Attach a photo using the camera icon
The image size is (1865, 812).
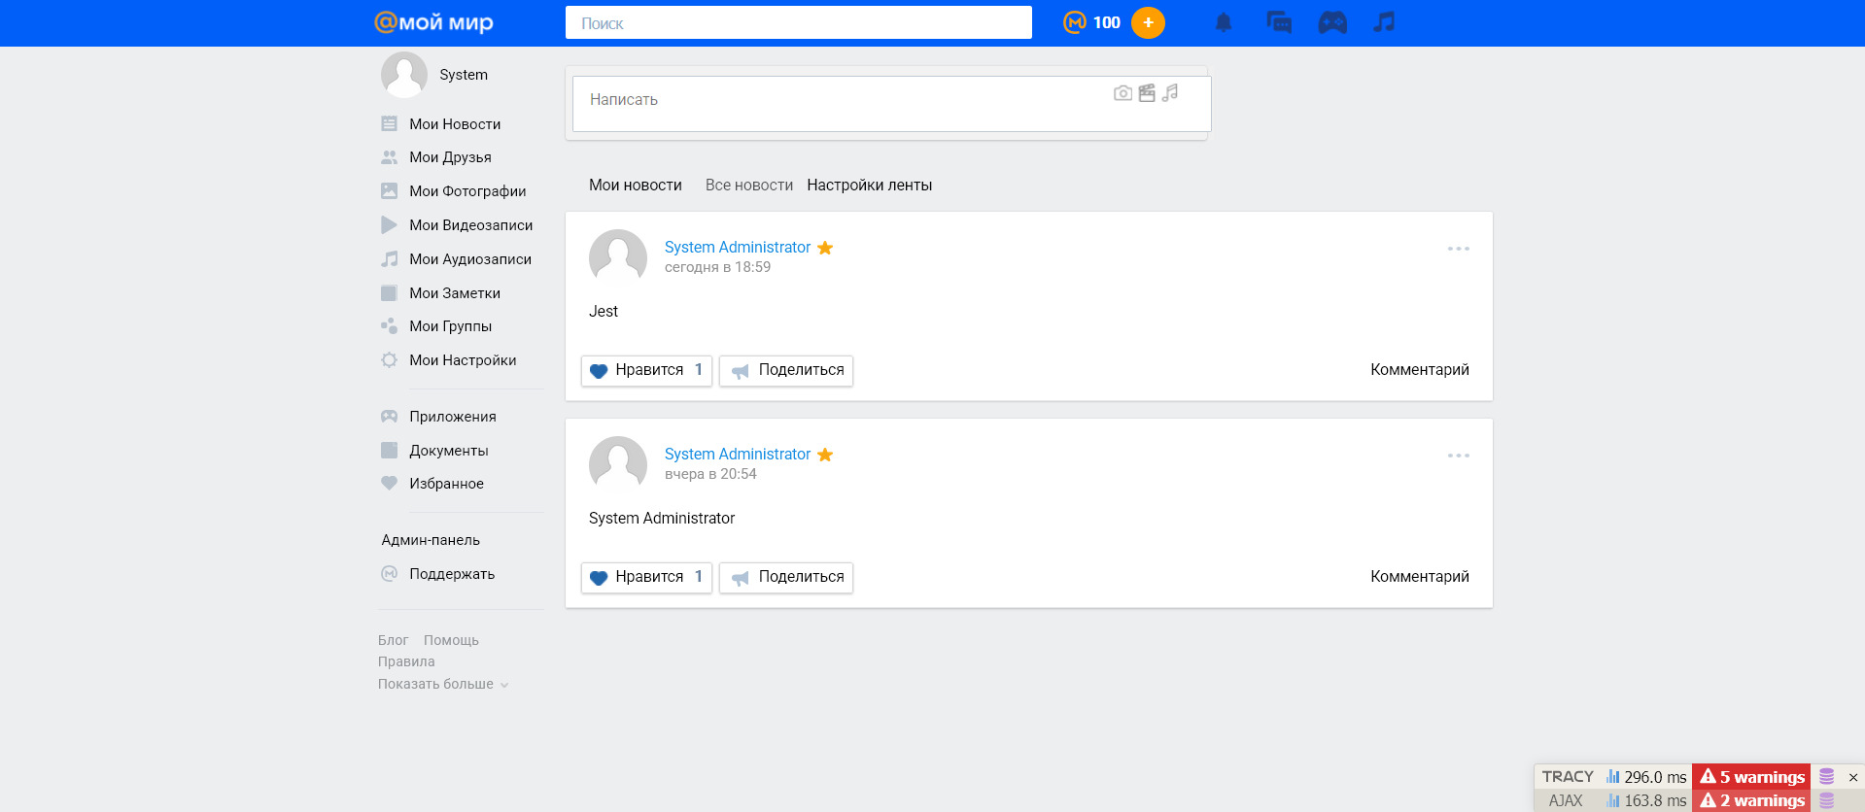pos(1122,93)
